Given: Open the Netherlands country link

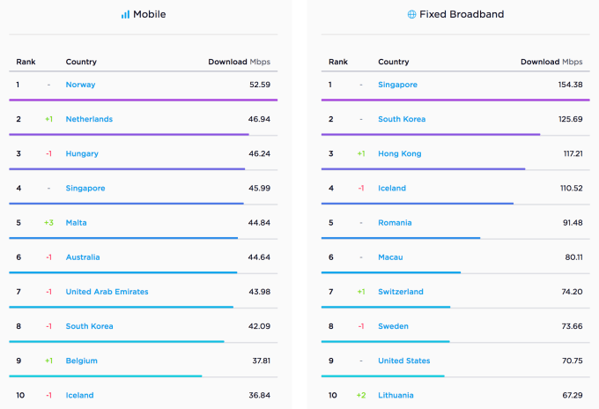Looking at the screenshot, I should [x=89, y=119].
